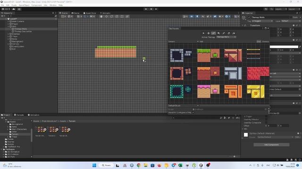The height and width of the screenshot is (169, 302).
Task: Toggle the Is Trigger checkbox
Action: 266,116
